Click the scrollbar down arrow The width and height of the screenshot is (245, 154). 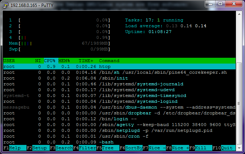(239, 147)
